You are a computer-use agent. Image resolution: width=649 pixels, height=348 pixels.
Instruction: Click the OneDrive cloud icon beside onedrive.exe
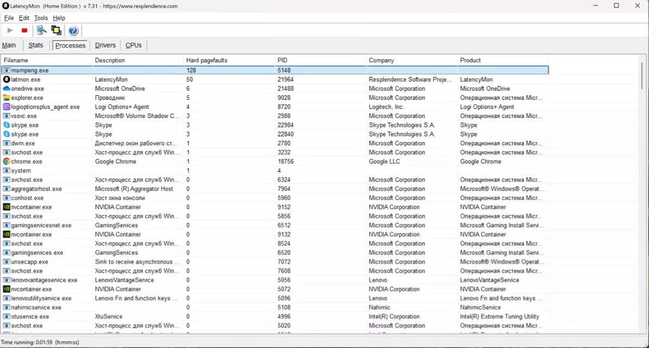coord(7,89)
